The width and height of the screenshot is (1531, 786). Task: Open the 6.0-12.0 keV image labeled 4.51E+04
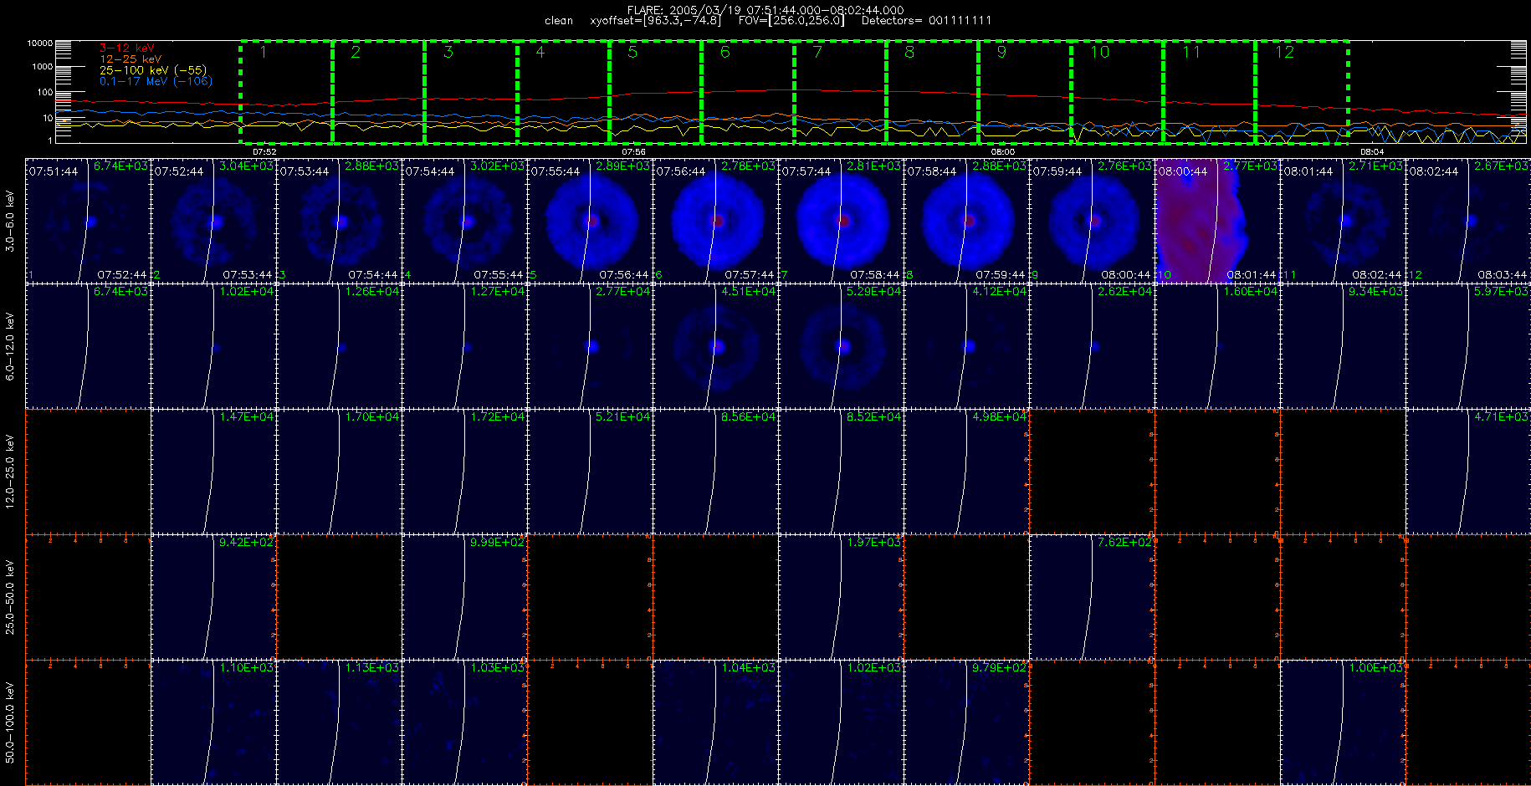[x=715, y=346]
